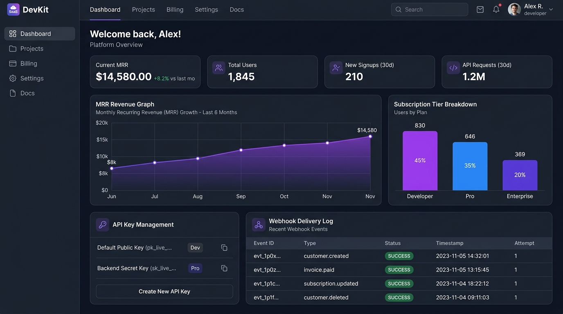The image size is (563, 314).
Task: Copy the Backend Secret Key
Action: coord(224,268)
